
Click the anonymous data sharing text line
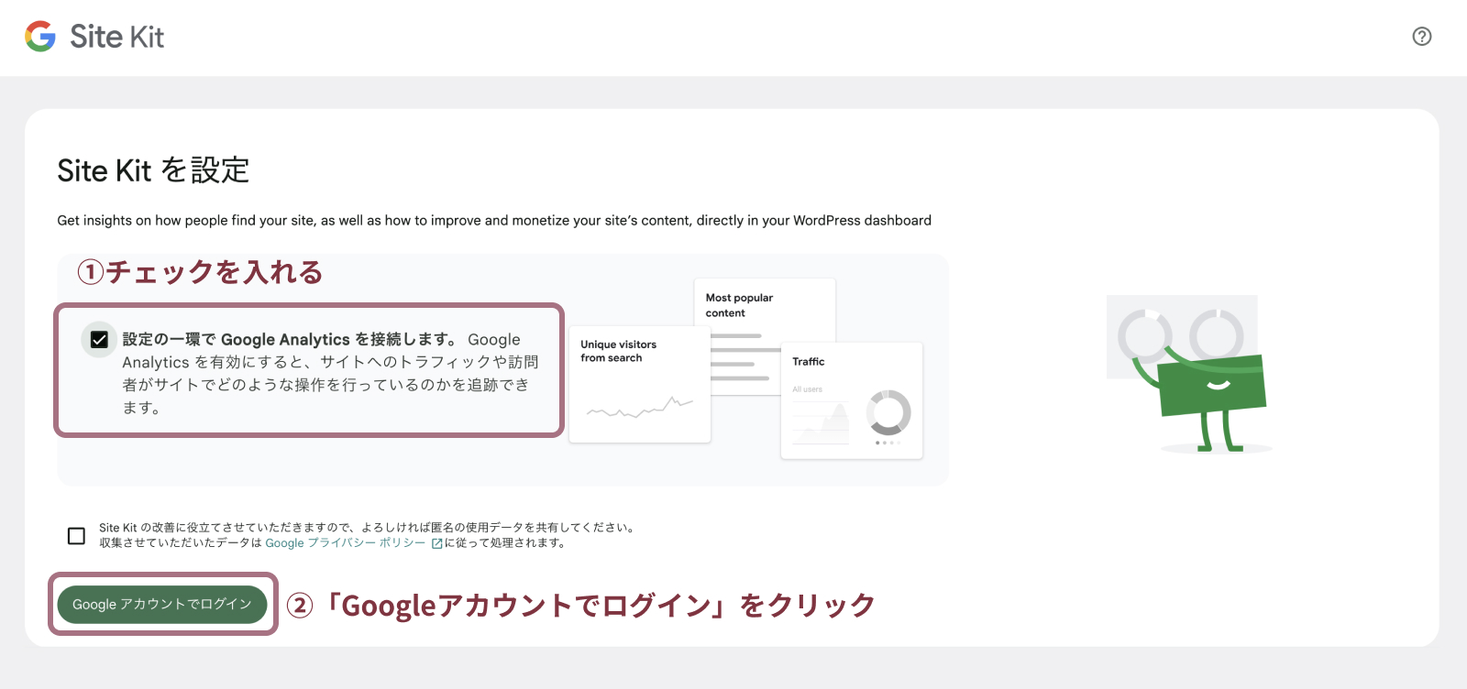point(368,528)
